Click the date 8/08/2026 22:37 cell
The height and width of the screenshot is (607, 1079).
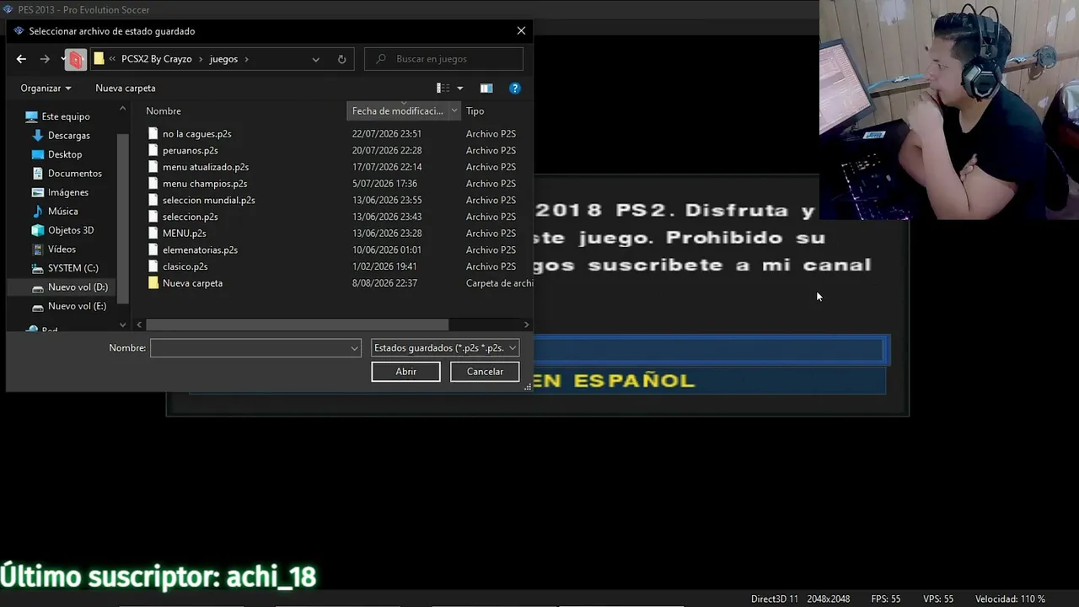click(384, 283)
